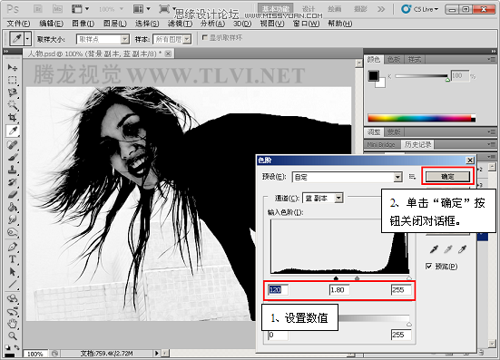Image resolution: width=500 pixels, height=360 pixels.
Task: Select the Crop tool in toolbox
Action: [13, 118]
